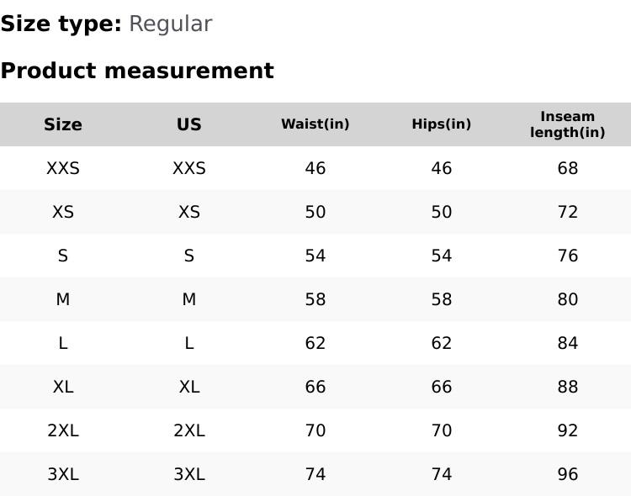Click M in the Size column
The height and width of the screenshot is (496, 631).
(63, 299)
